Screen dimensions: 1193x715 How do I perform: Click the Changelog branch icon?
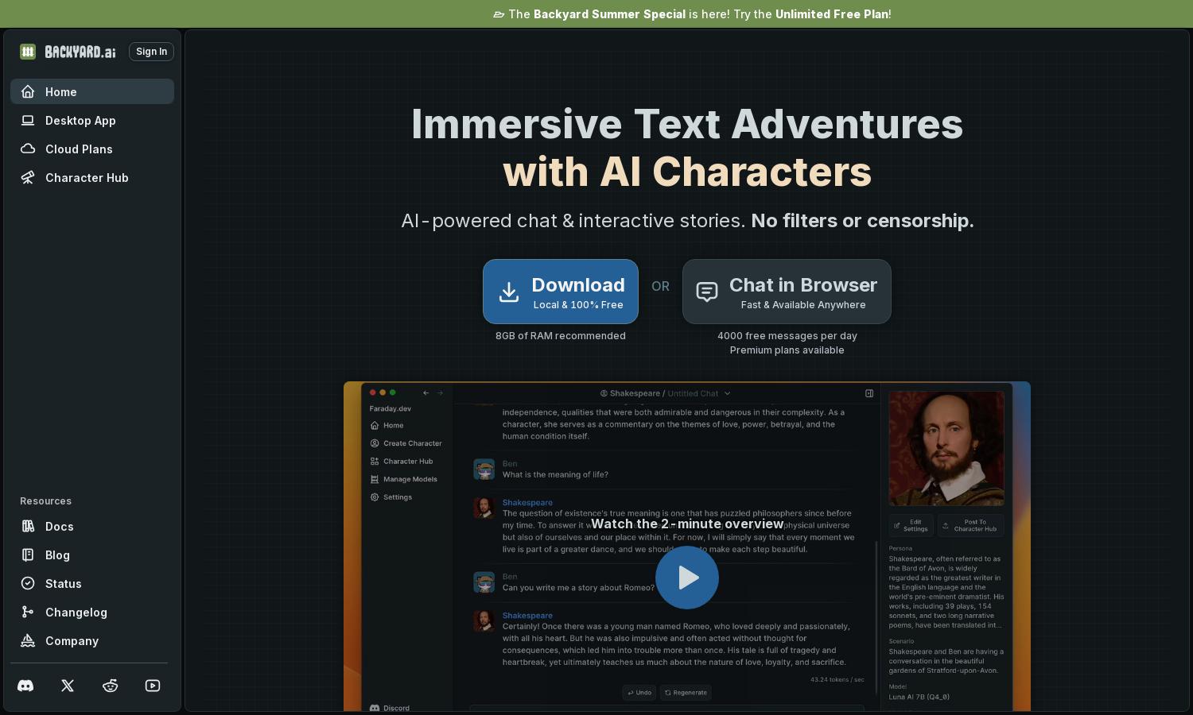pyautogui.click(x=28, y=612)
